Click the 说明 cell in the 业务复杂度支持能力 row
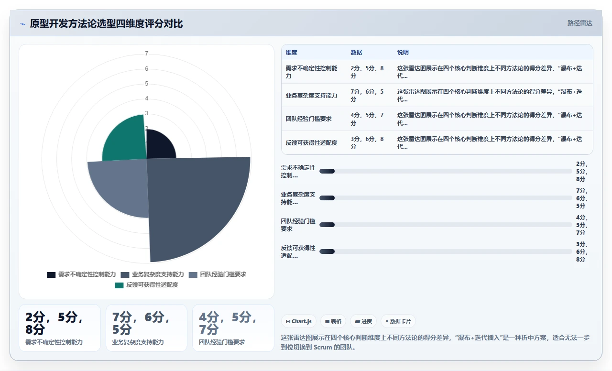Viewport: 612px width, 371px height. 493,96
